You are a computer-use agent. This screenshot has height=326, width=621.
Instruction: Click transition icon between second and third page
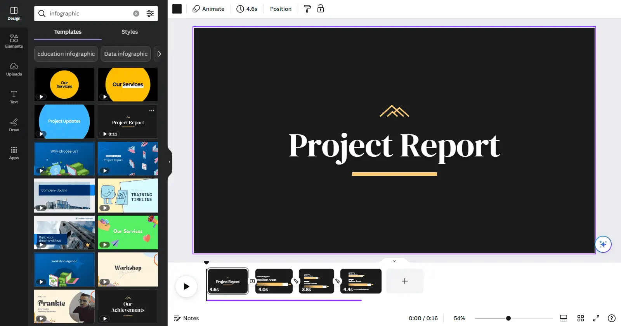pos(296,281)
